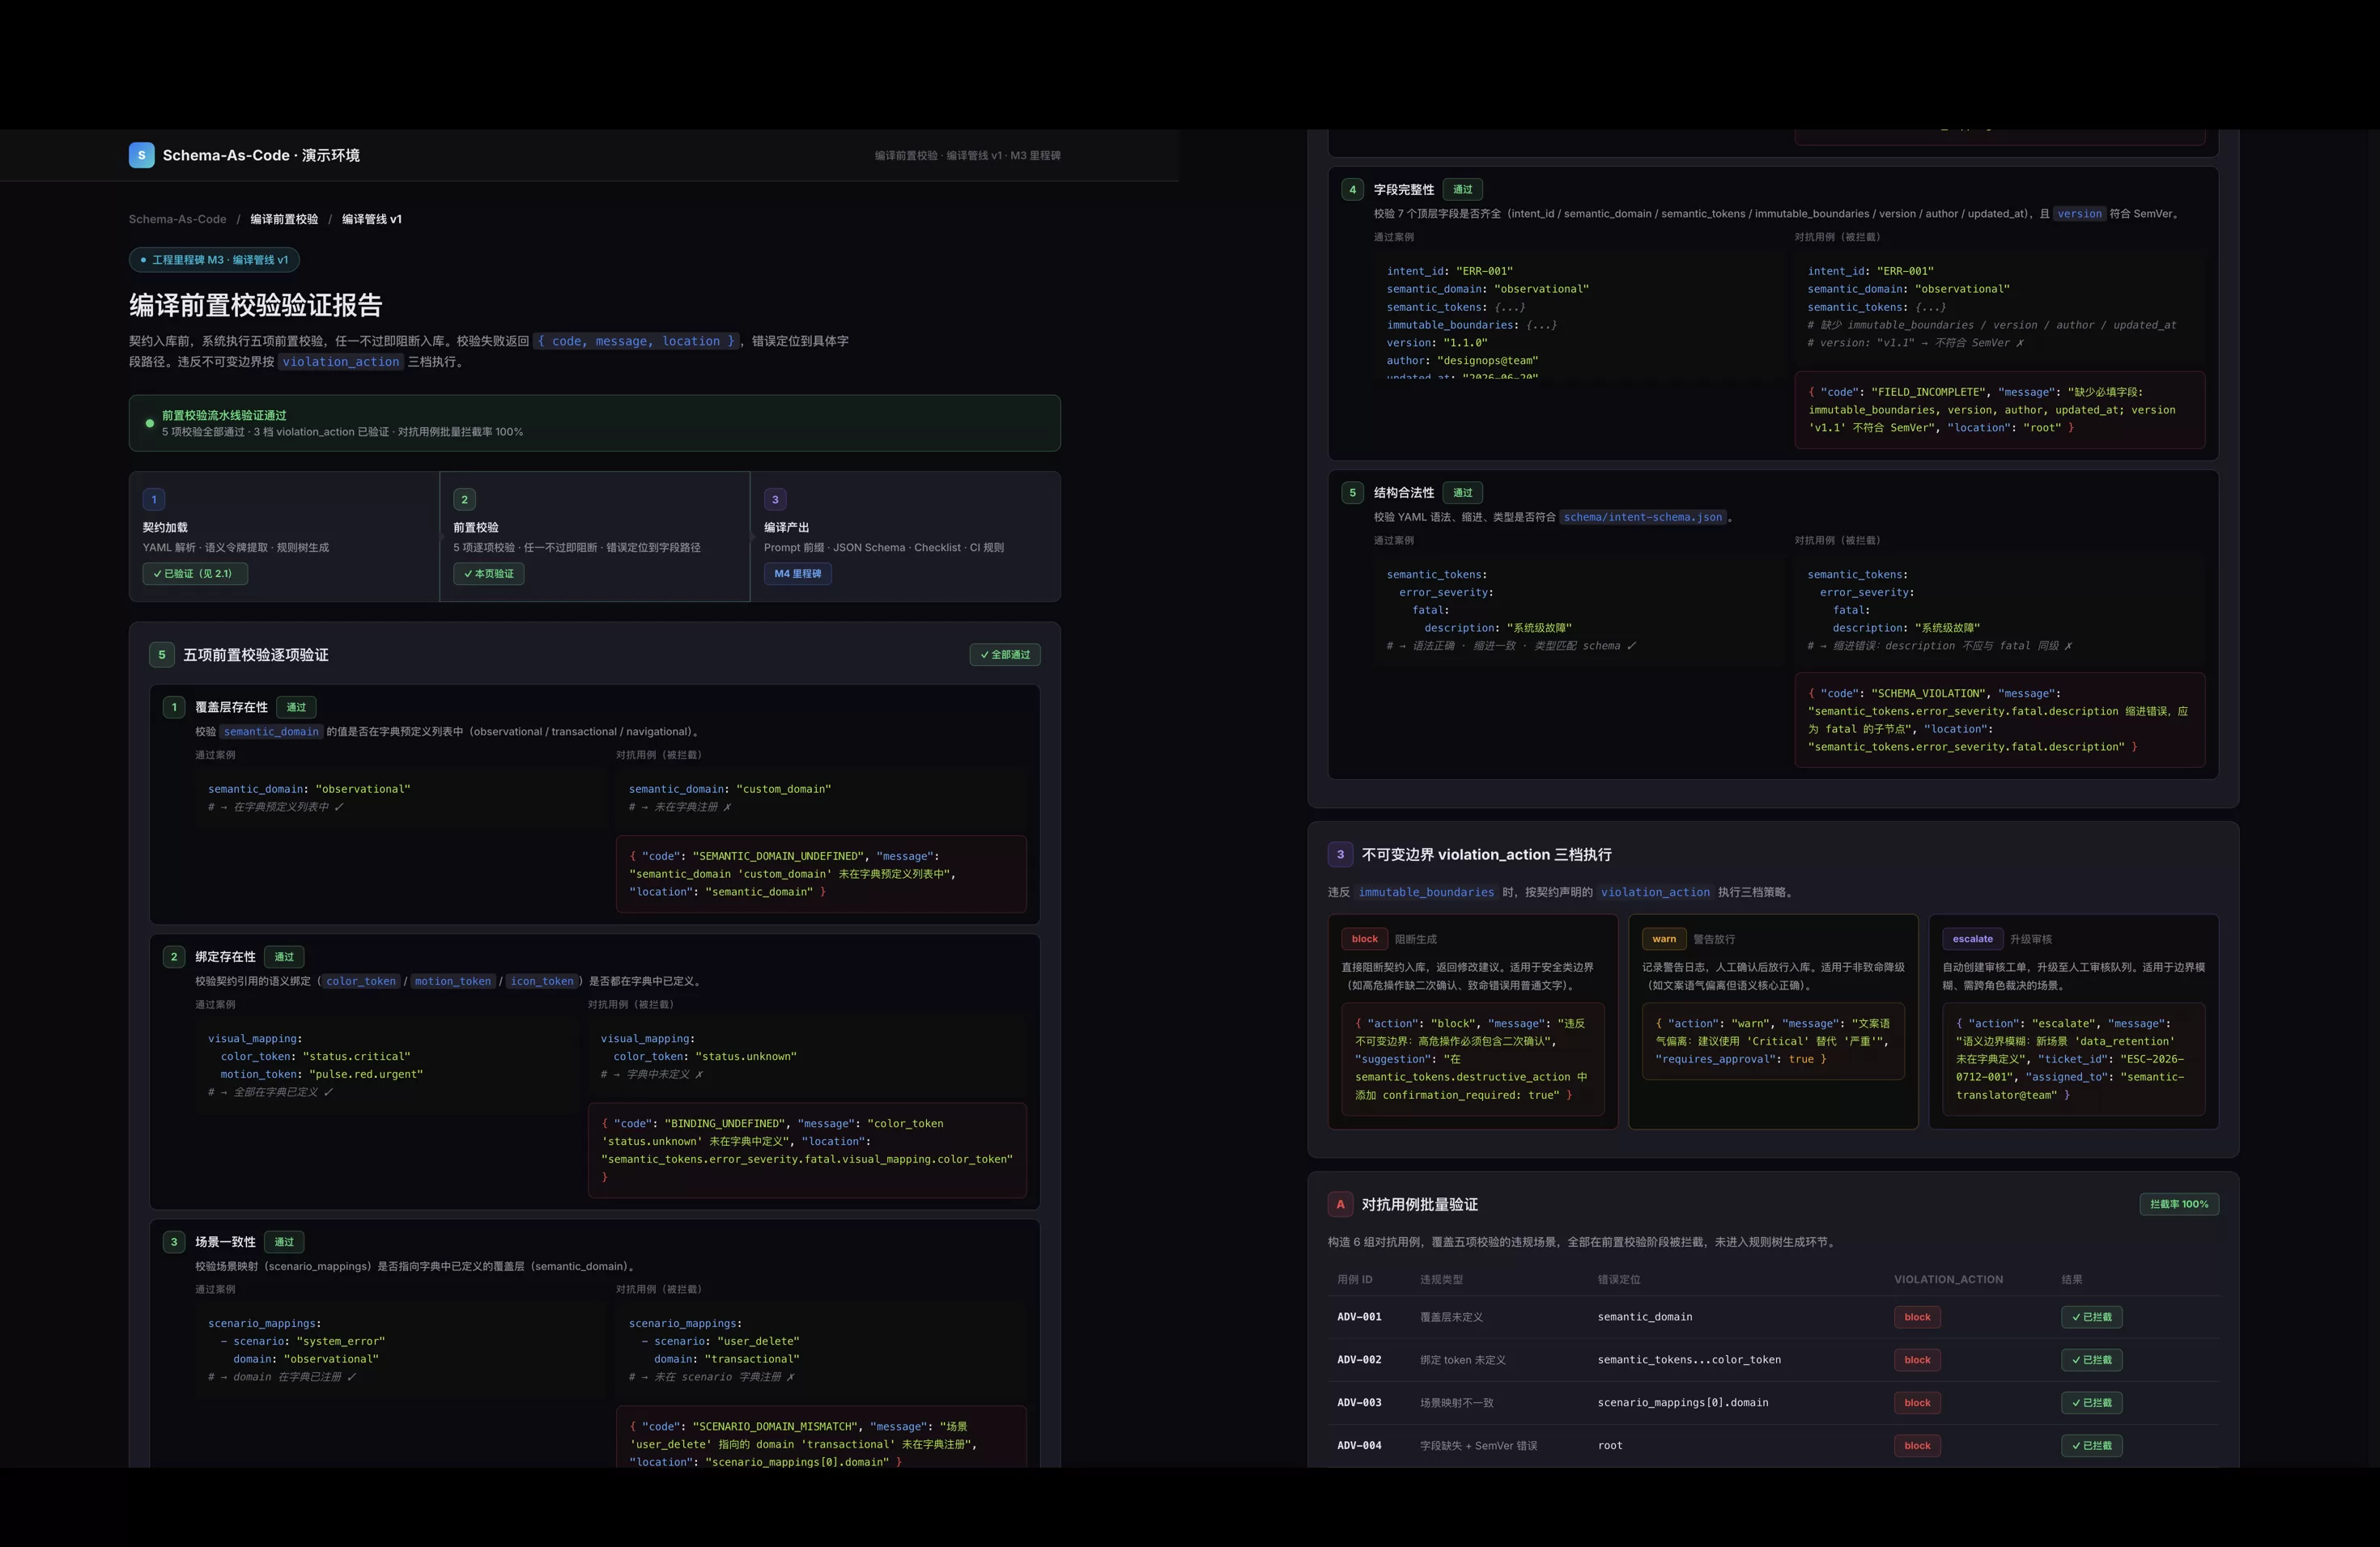
Task: Click the immutable_boundaries inline code chip
Action: pos(1426,892)
